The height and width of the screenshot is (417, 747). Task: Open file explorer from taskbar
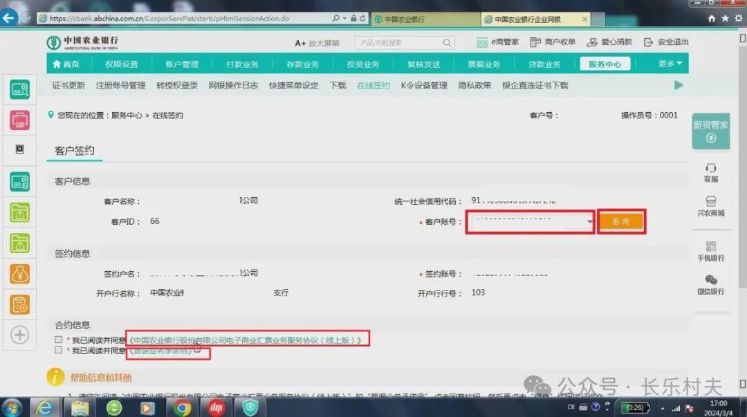(80, 408)
